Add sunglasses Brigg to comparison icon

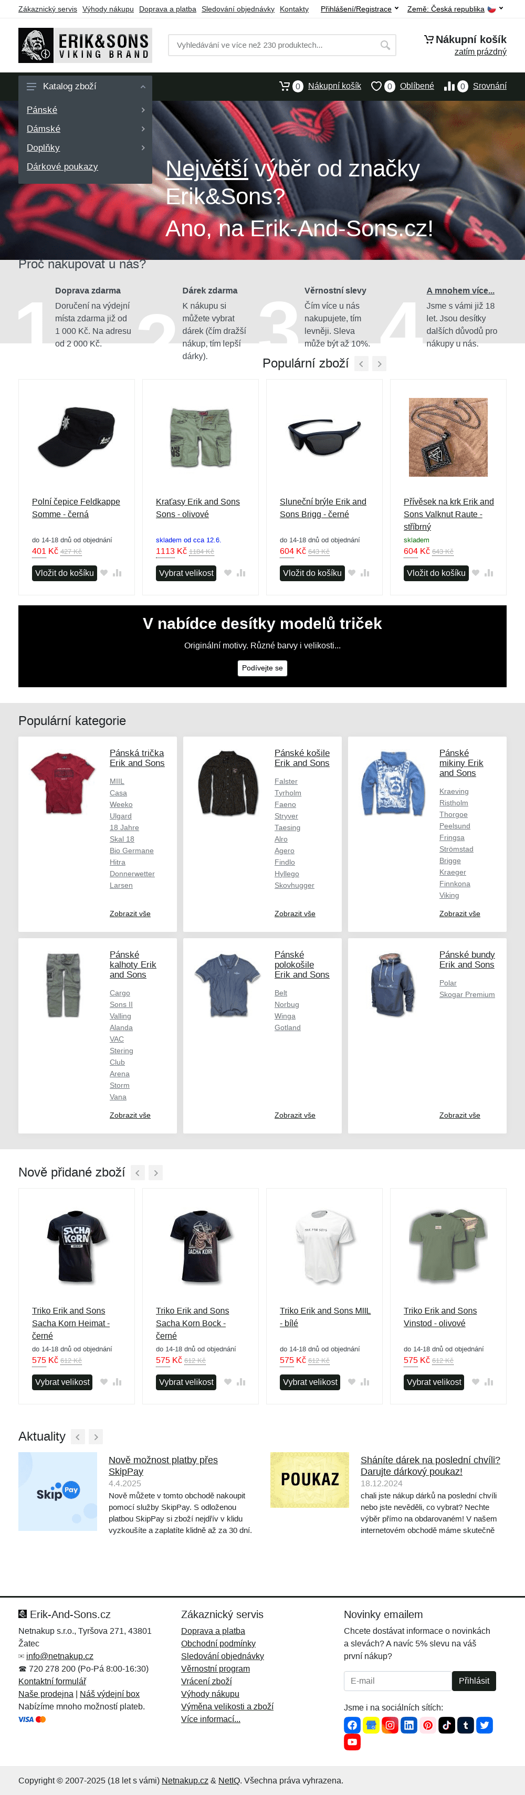365,573
